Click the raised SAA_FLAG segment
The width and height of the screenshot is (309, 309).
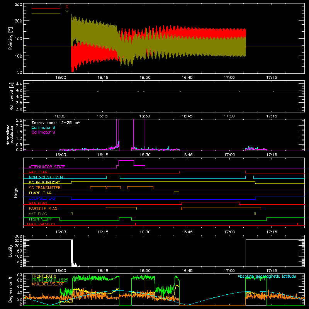pyautogui.click(x=211, y=202)
